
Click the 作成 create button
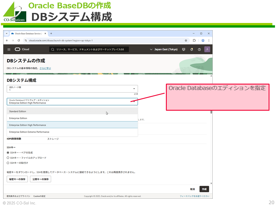tap(204, 189)
